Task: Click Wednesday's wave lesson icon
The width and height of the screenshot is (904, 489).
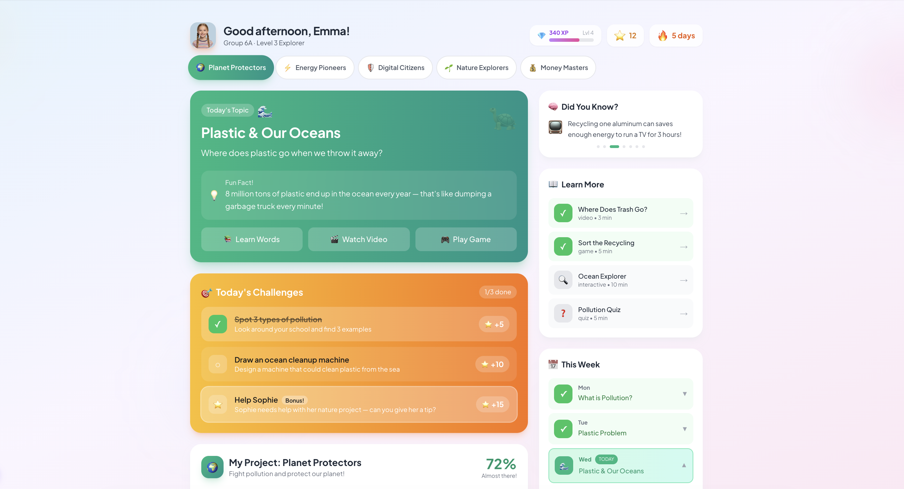Action: coord(563,466)
